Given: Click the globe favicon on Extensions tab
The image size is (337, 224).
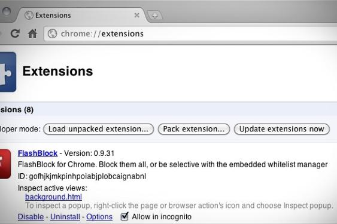Looking at the screenshot, I should (29, 16).
